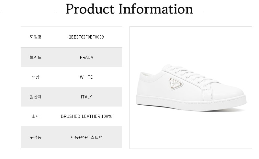The height and width of the screenshot is (159, 259).
Task: Click the 브랜드 row label
Action: pyautogui.click(x=35, y=57)
